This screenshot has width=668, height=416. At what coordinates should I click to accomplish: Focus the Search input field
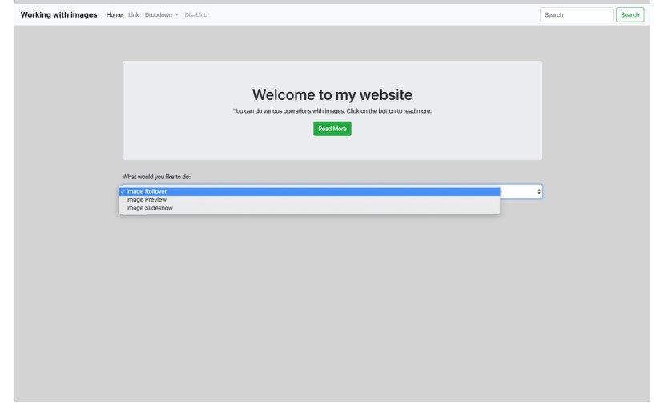coord(577,15)
